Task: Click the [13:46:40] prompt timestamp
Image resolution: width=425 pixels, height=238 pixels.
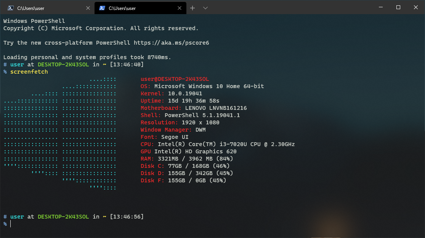Action: coord(127,64)
